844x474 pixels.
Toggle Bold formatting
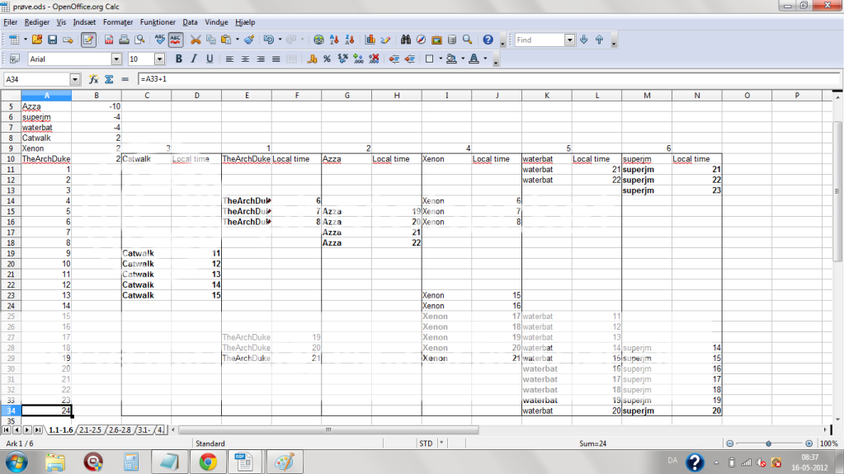(179, 59)
